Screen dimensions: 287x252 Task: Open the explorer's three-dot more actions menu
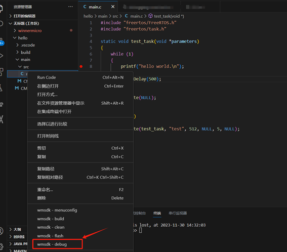[x=70, y=7]
